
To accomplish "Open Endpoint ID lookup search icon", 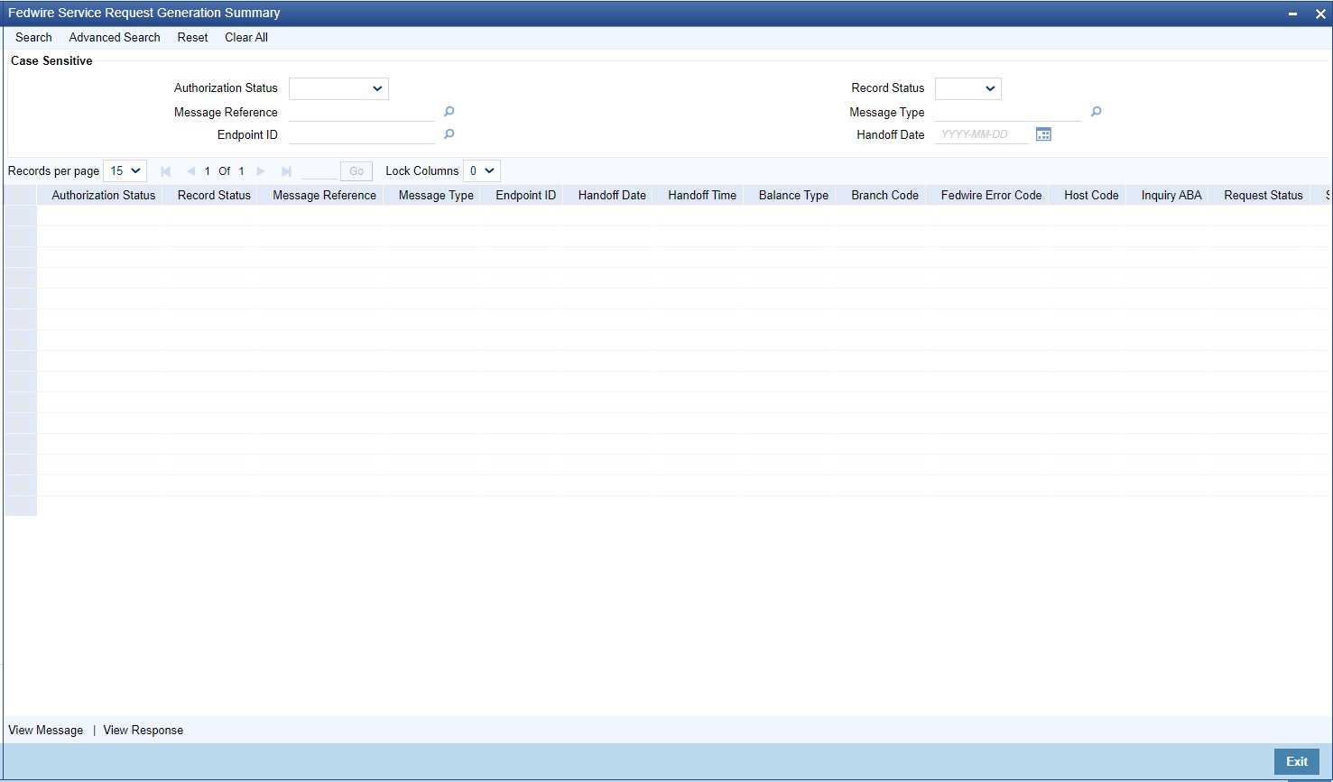I will 449,134.
